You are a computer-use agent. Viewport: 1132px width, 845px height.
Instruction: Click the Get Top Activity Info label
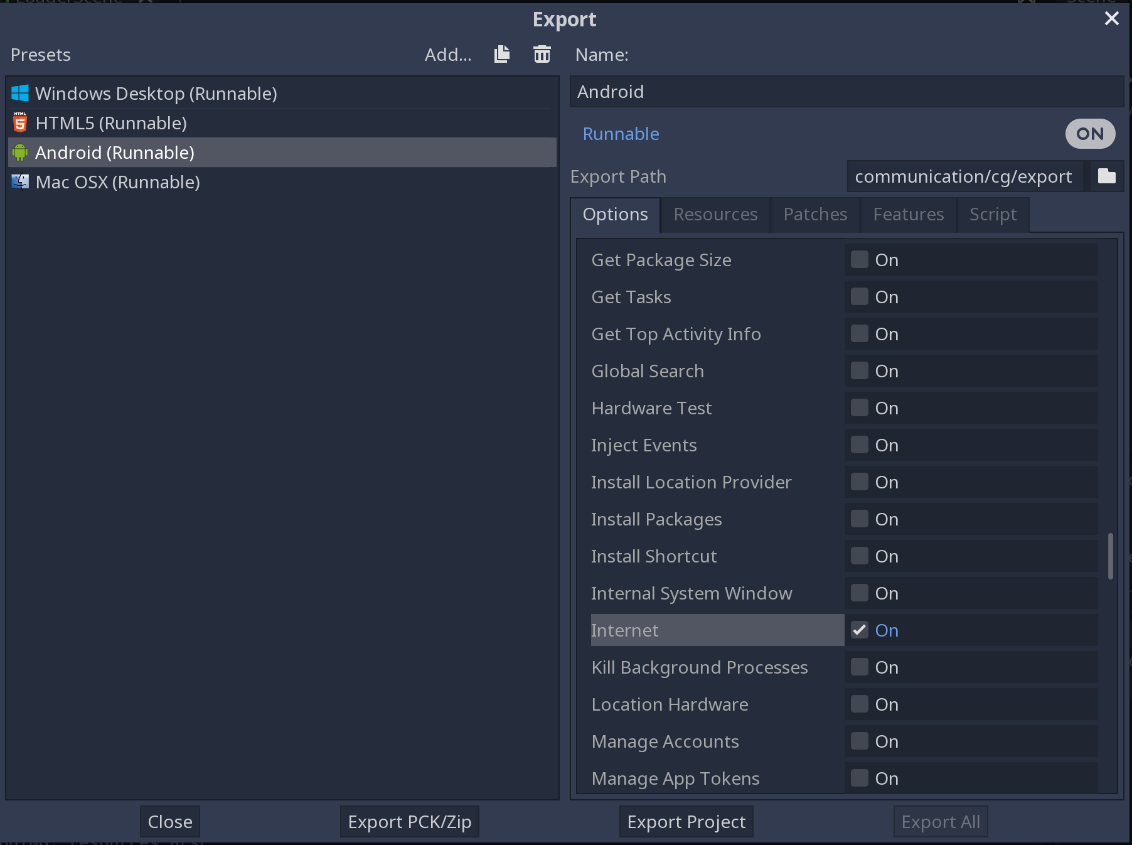pos(676,334)
